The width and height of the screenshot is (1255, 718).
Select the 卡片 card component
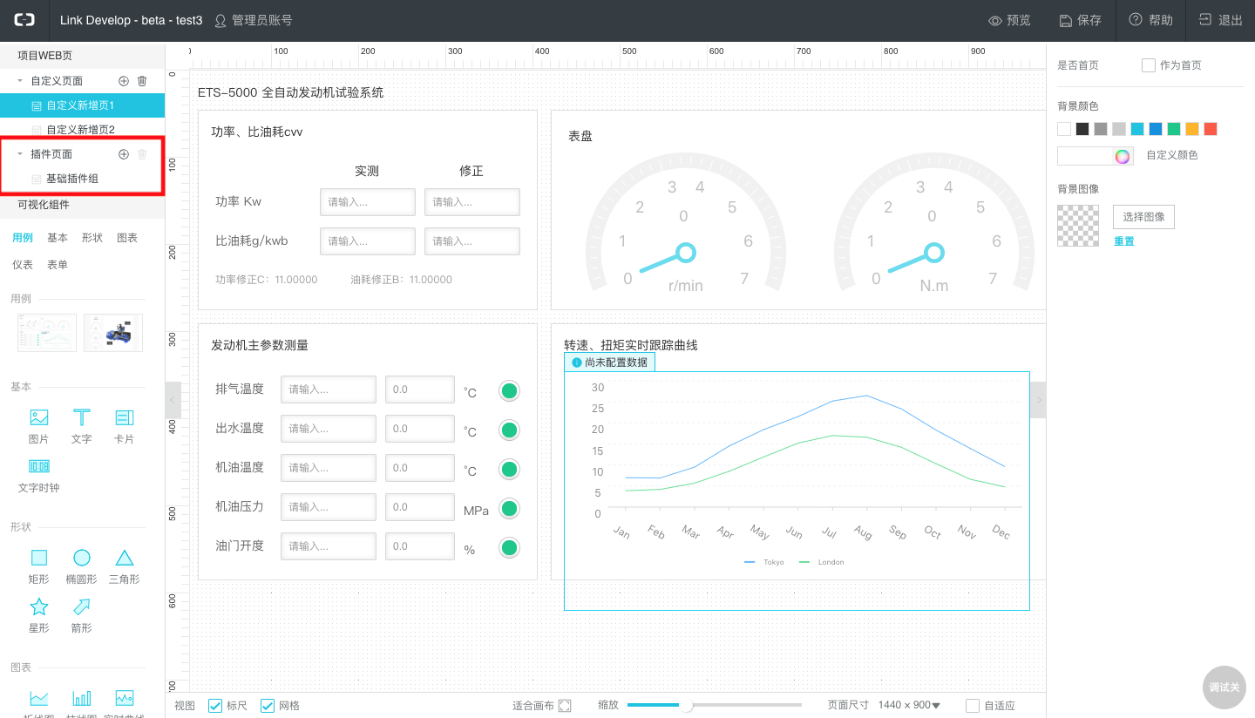tap(125, 417)
